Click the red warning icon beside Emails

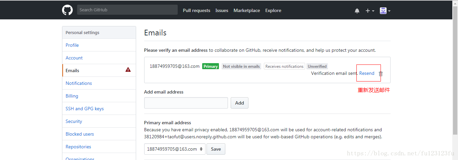pos(128,70)
